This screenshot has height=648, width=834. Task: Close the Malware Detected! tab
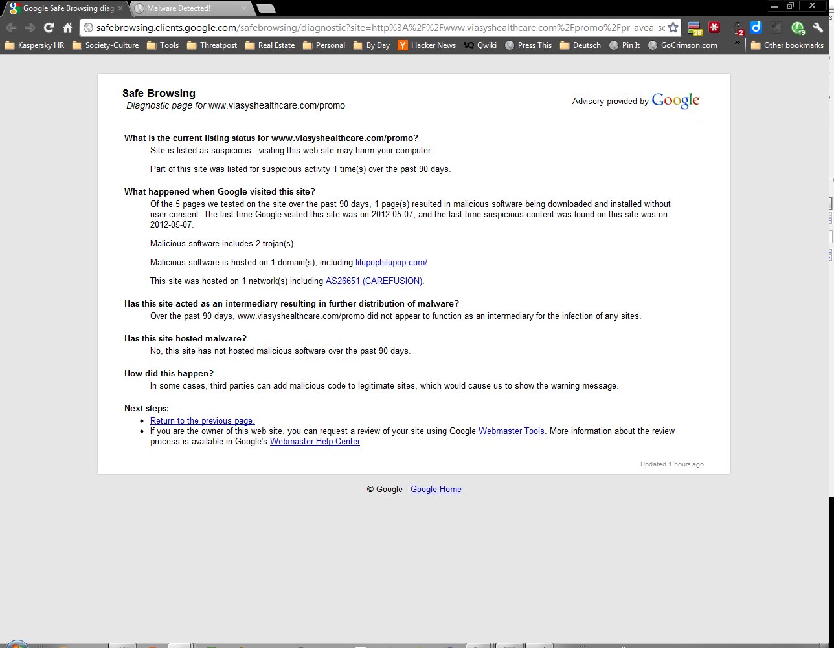point(243,8)
